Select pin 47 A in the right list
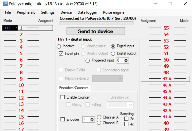Viewport: 192px width, 131px height. point(165,79)
